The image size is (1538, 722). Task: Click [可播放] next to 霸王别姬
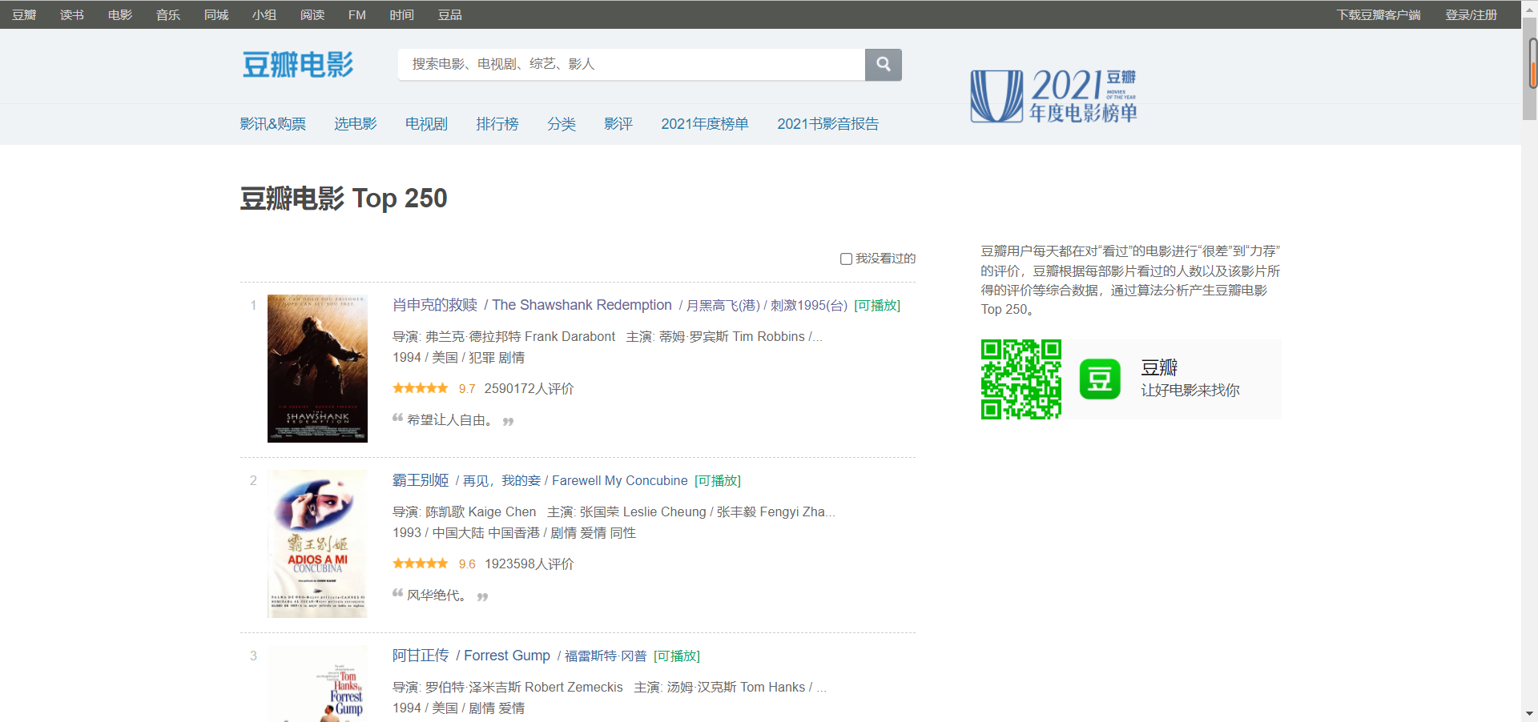coord(718,481)
